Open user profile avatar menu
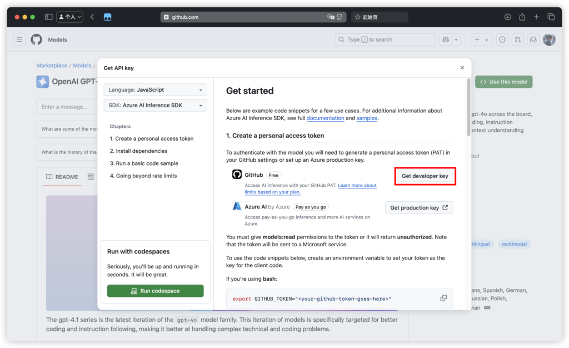The height and width of the screenshot is (348, 569). tap(549, 39)
